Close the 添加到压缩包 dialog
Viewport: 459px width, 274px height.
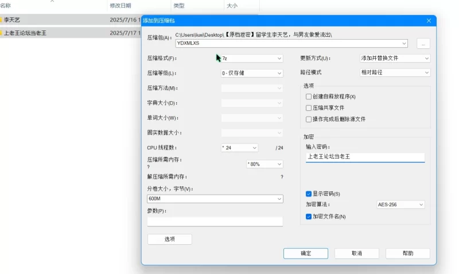coord(429,21)
